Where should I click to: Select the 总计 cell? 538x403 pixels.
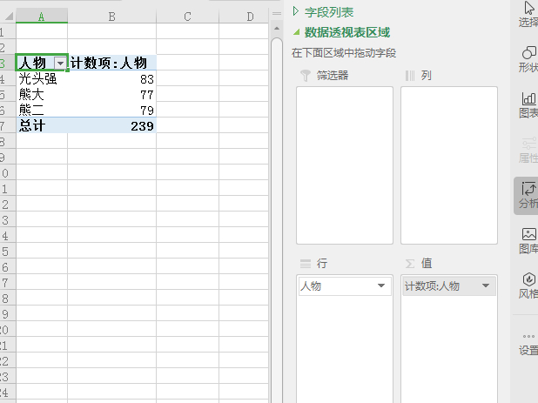tap(42, 125)
